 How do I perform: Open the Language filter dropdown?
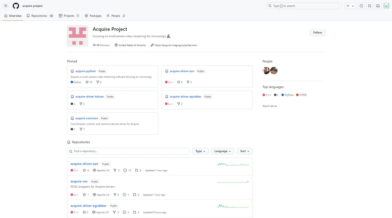pyautogui.click(x=222, y=151)
